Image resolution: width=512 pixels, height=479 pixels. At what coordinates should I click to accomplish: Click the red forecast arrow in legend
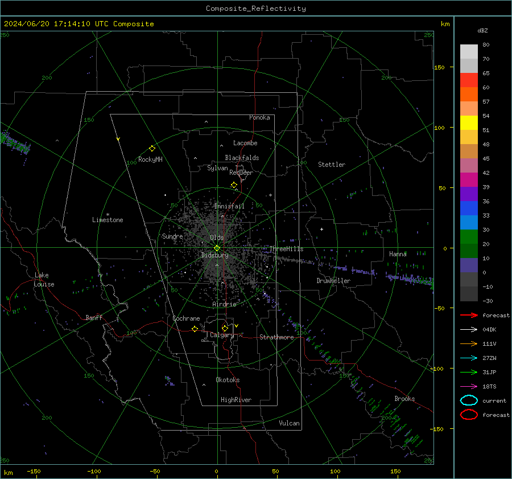click(469, 315)
